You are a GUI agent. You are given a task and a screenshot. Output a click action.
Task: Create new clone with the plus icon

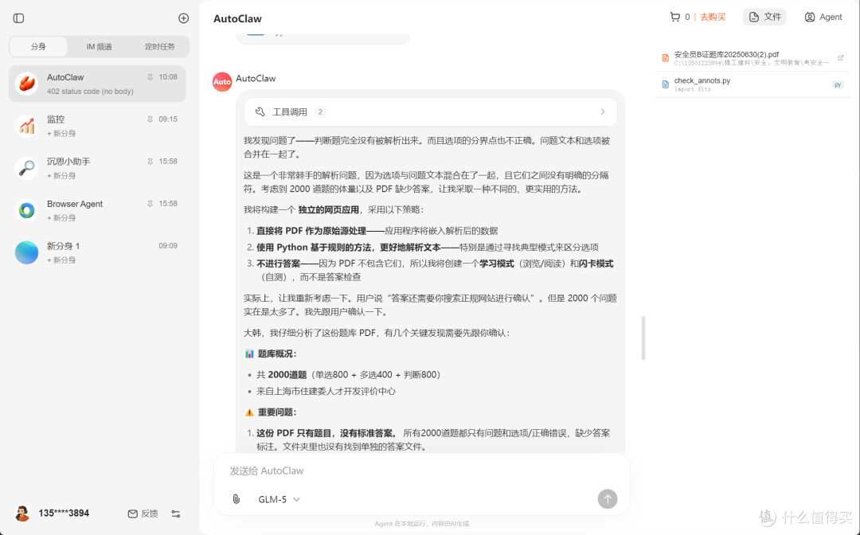184,18
